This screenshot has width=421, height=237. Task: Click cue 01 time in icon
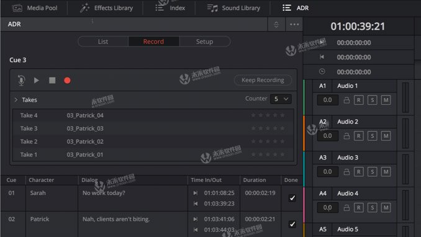tap(196, 193)
